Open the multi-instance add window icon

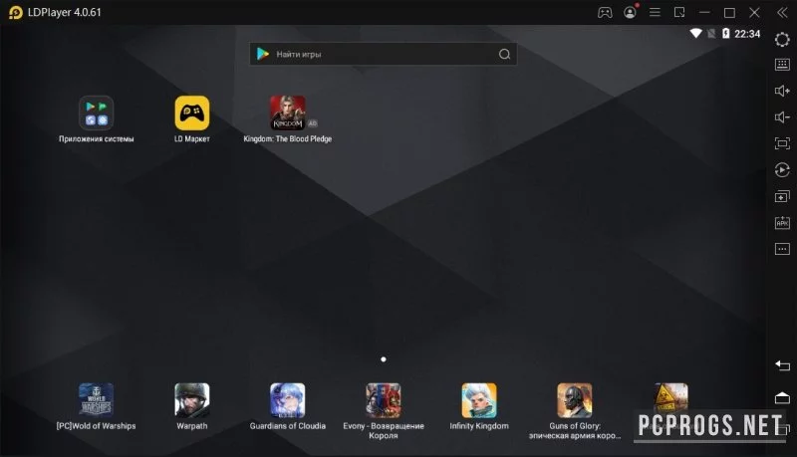click(x=782, y=196)
